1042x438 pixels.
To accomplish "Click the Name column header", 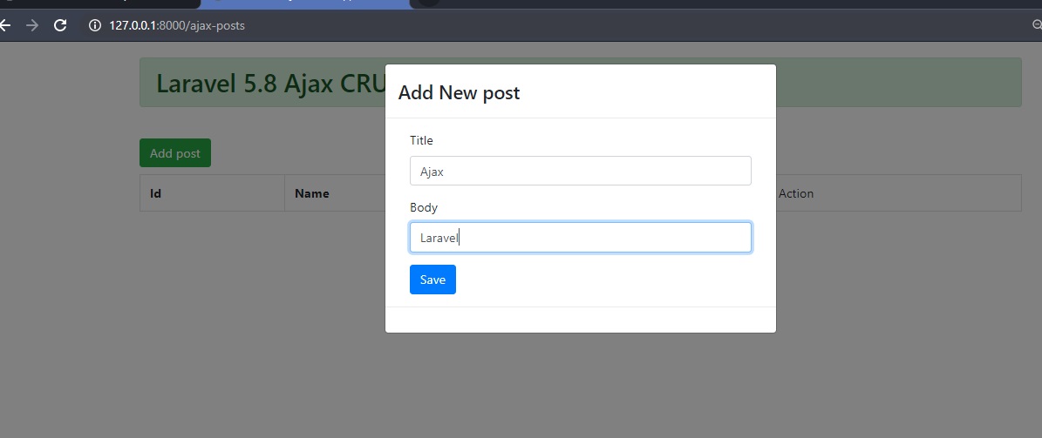I will pyautogui.click(x=311, y=193).
